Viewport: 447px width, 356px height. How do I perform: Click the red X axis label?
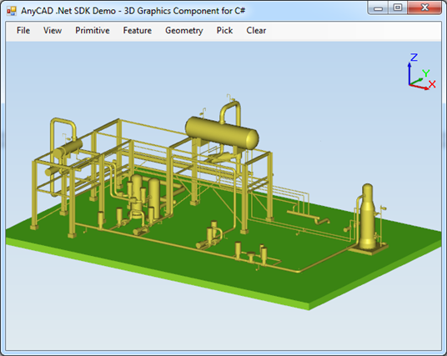[432, 84]
